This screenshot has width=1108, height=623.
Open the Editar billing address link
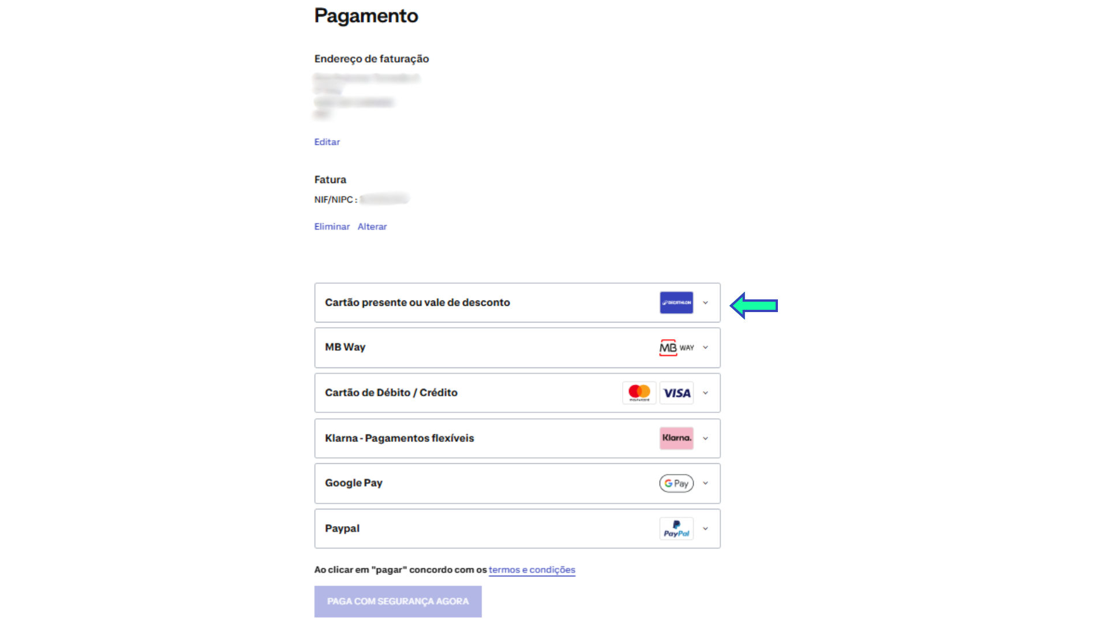(327, 142)
